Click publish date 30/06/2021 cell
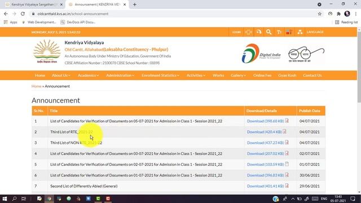 tap(311, 175)
